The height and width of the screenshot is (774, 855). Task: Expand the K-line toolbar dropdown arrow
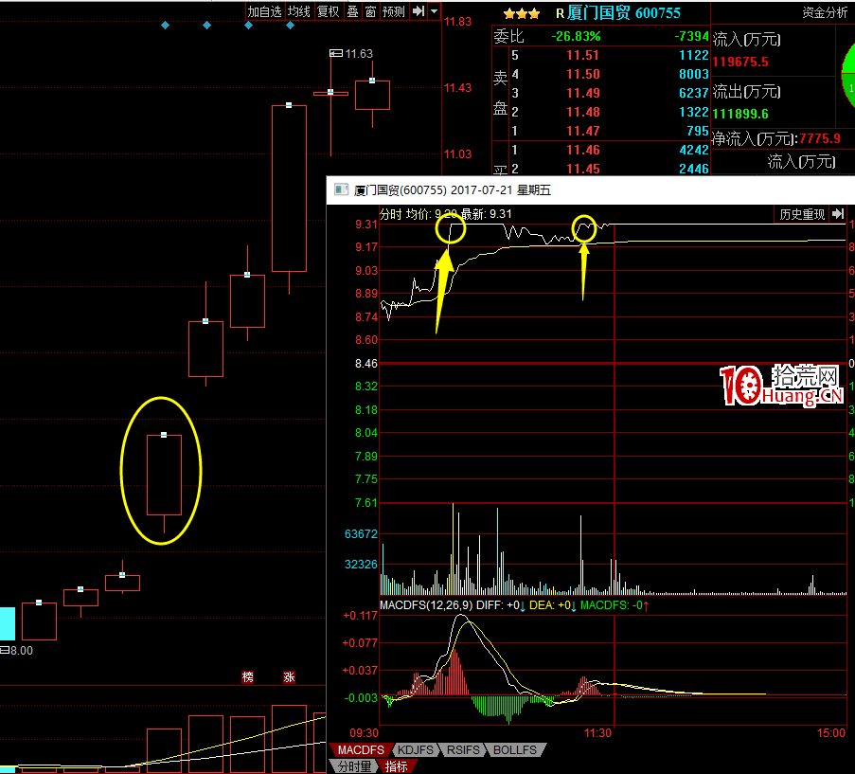[434, 11]
